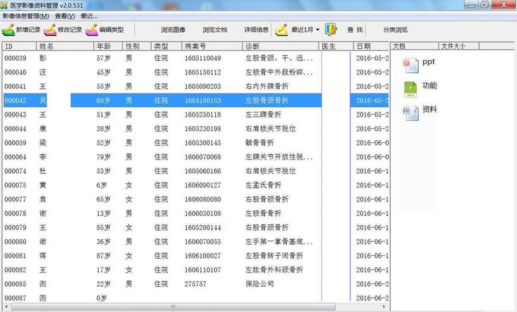Click case number 1605110049
This screenshot has height=312, width=517.
click(x=203, y=58)
